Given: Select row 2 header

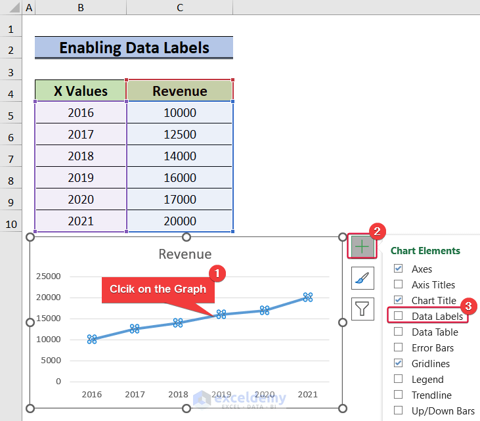Looking at the screenshot, I should (x=11, y=48).
